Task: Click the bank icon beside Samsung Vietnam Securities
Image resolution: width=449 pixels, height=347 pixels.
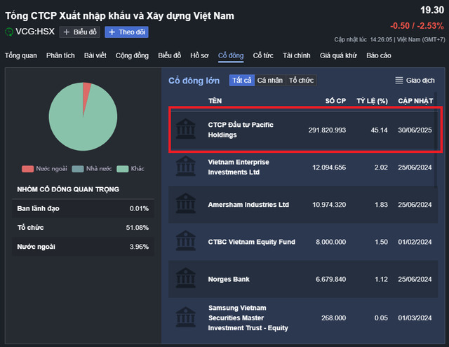Action: click(x=186, y=318)
